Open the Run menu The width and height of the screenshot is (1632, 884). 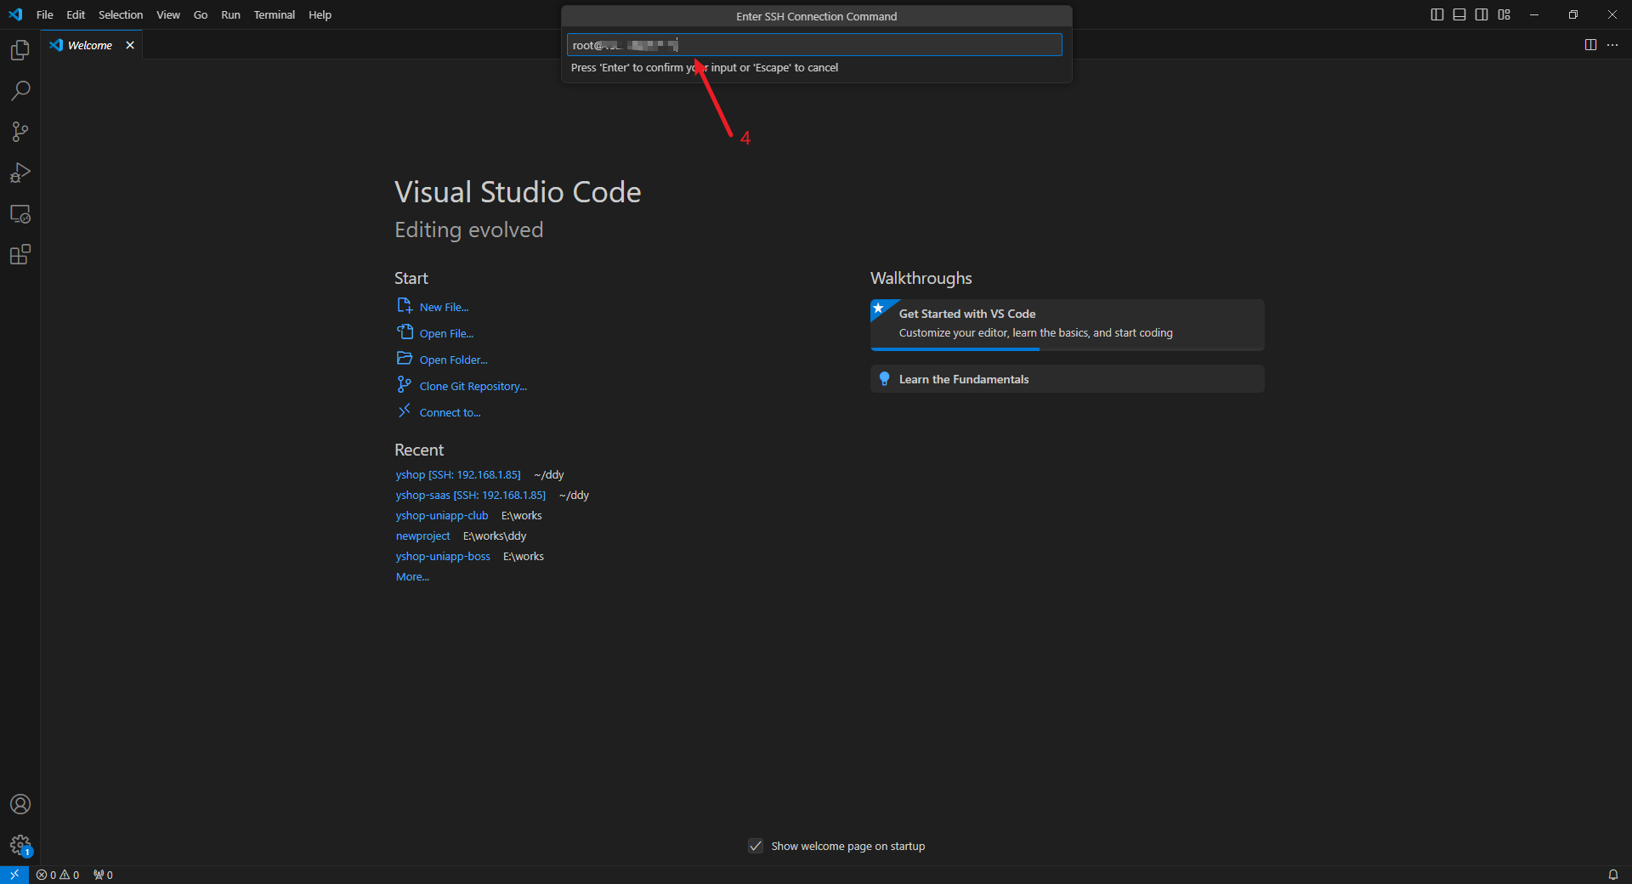pos(230,14)
